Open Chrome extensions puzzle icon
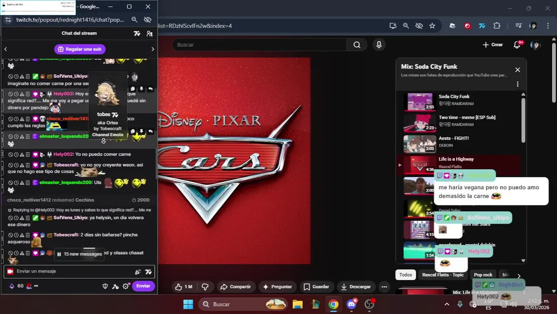Viewport: 557px width, 314px height. (x=497, y=26)
